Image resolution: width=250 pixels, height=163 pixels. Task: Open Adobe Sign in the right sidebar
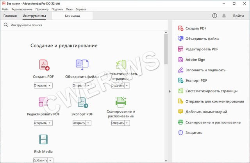[195, 60]
